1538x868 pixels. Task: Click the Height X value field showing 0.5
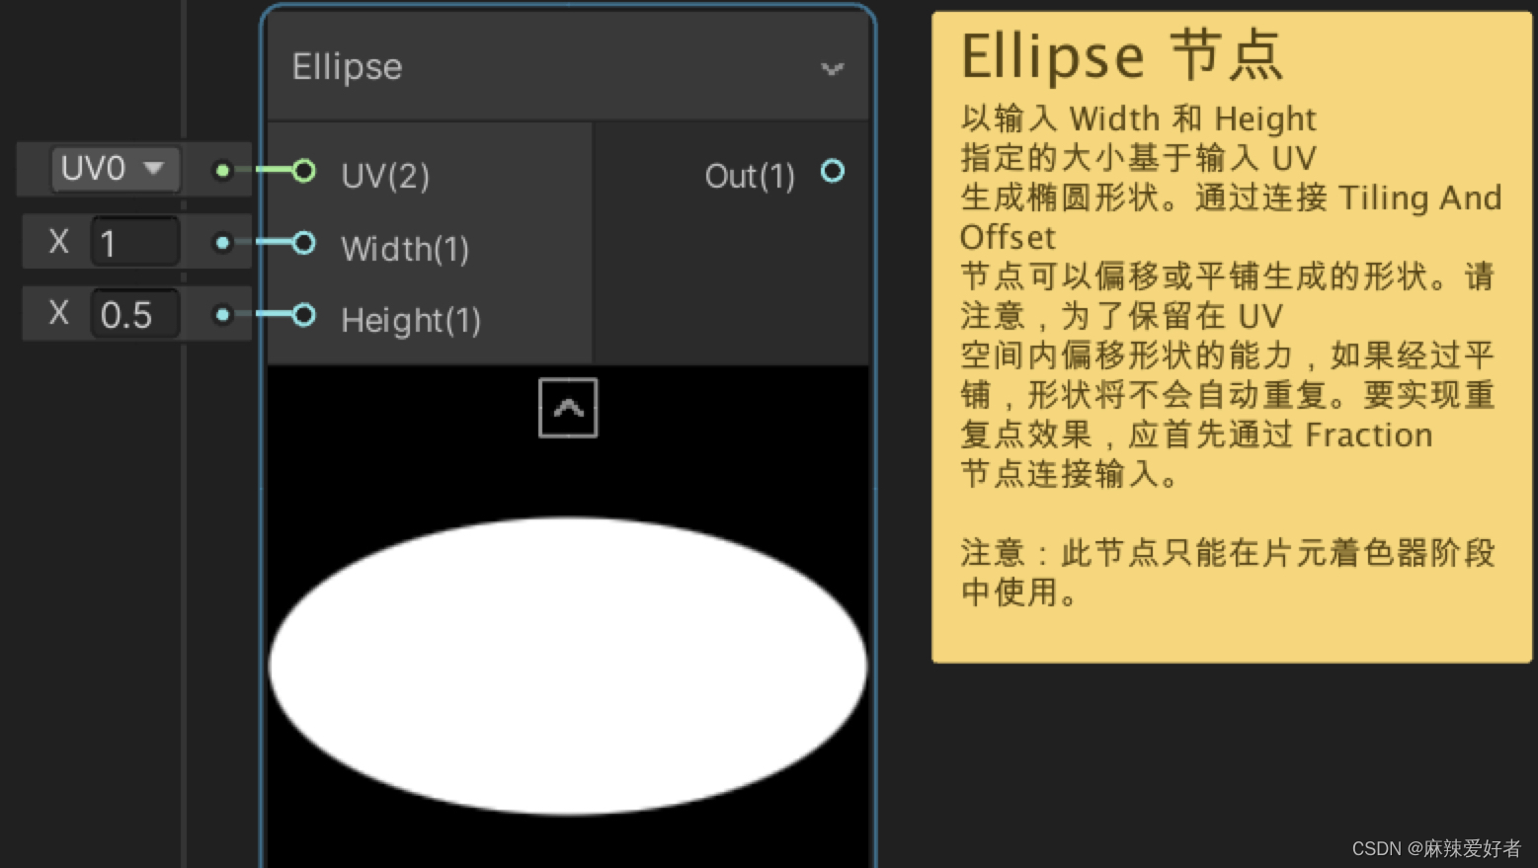(x=135, y=315)
